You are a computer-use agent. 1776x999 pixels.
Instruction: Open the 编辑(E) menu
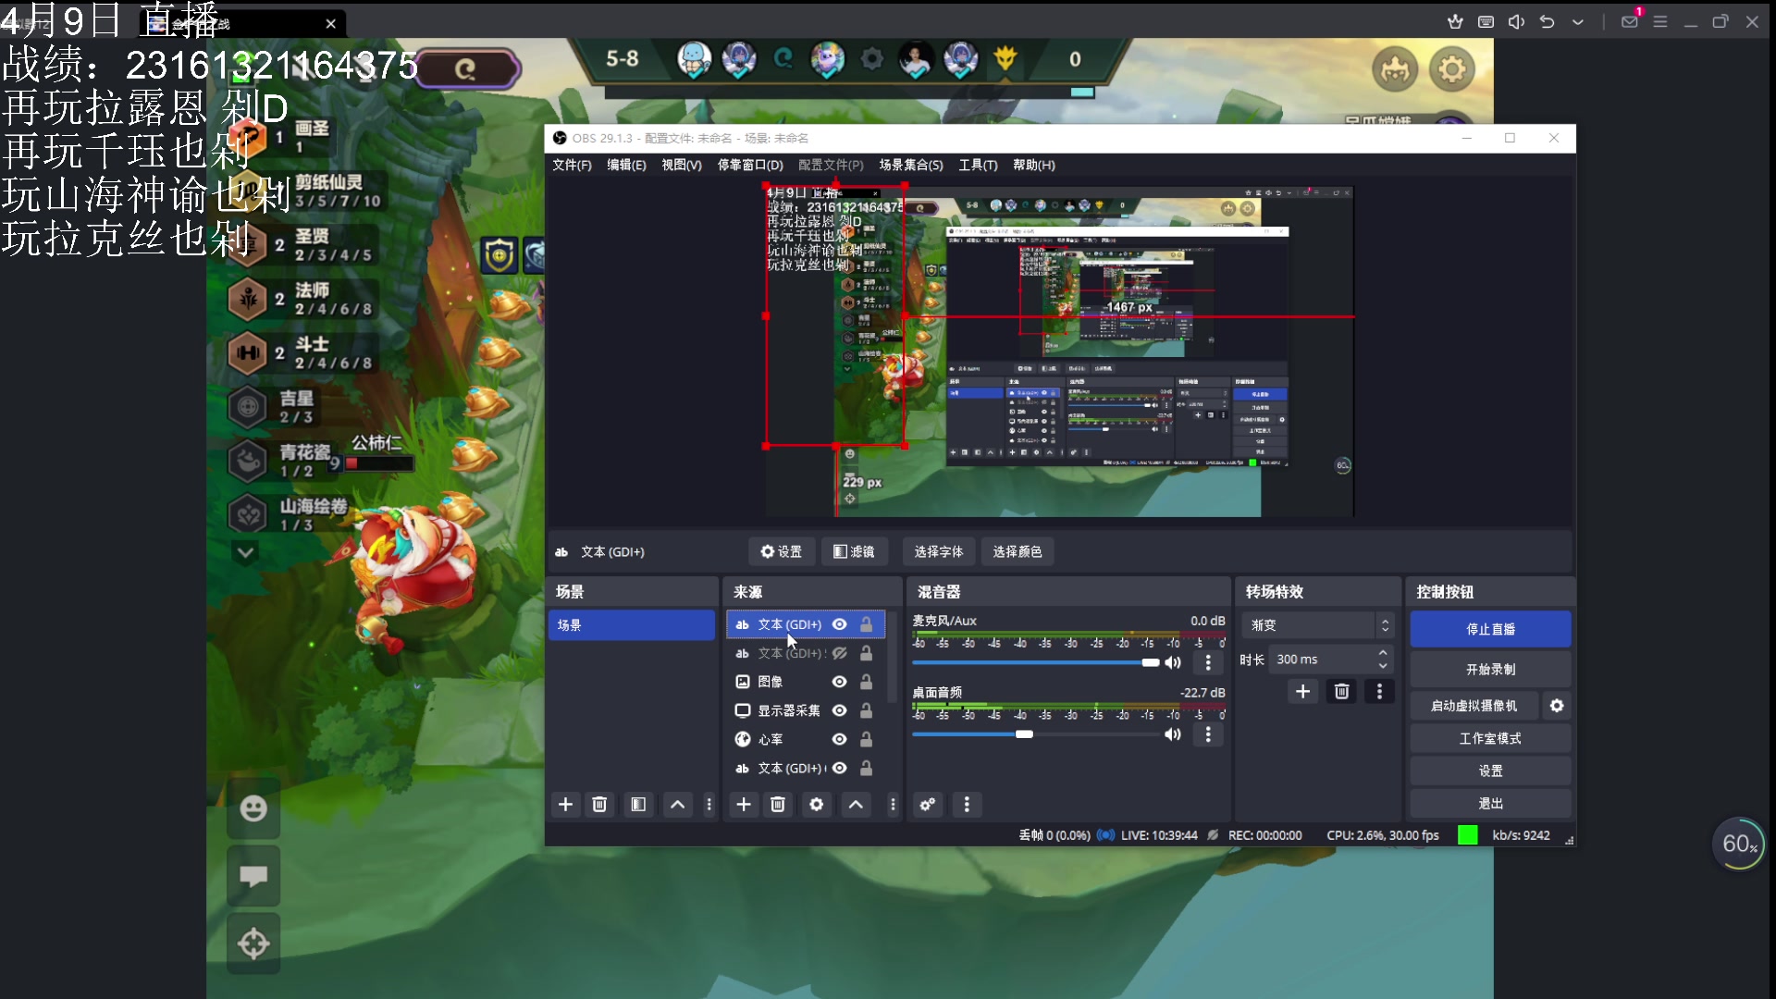pos(626,165)
